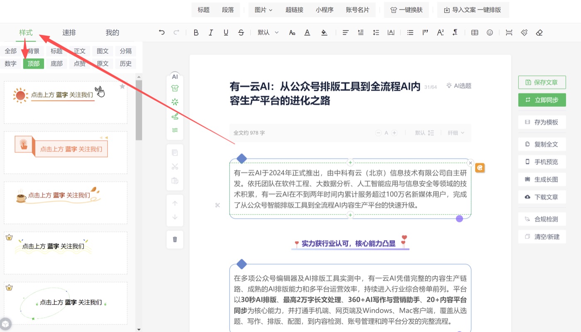Click the 一键换肤 button

coord(407,10)
